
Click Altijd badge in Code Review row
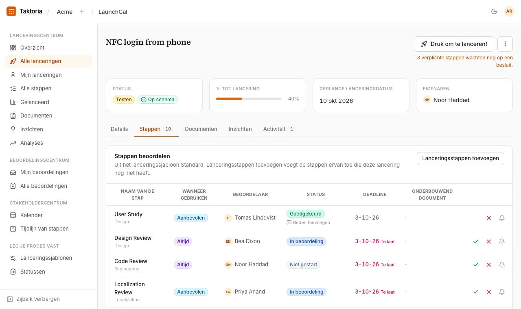(183, 265)
